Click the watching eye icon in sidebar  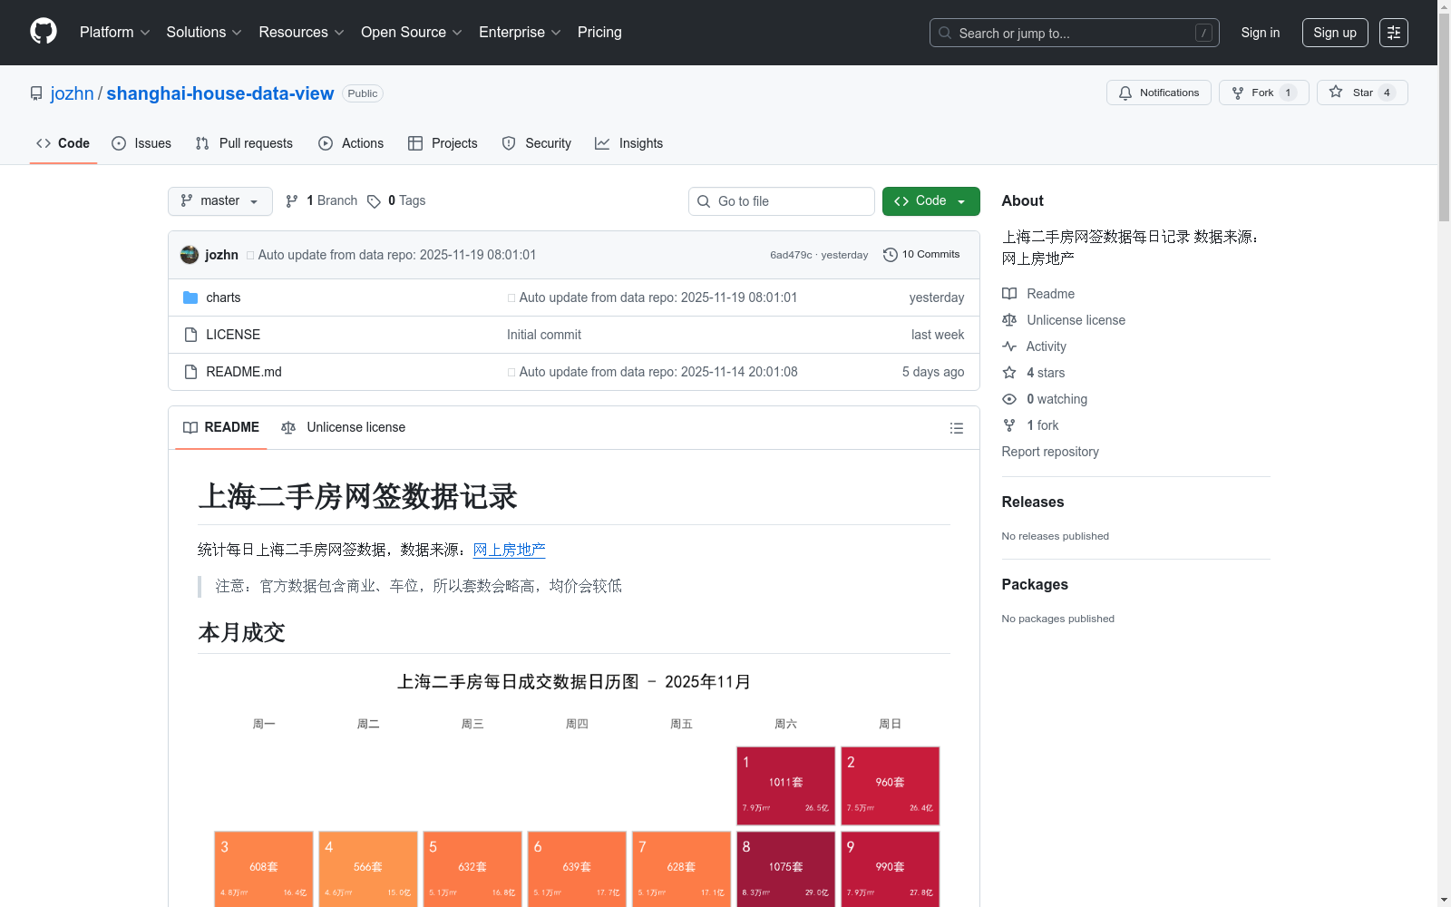pos(1008,399)
